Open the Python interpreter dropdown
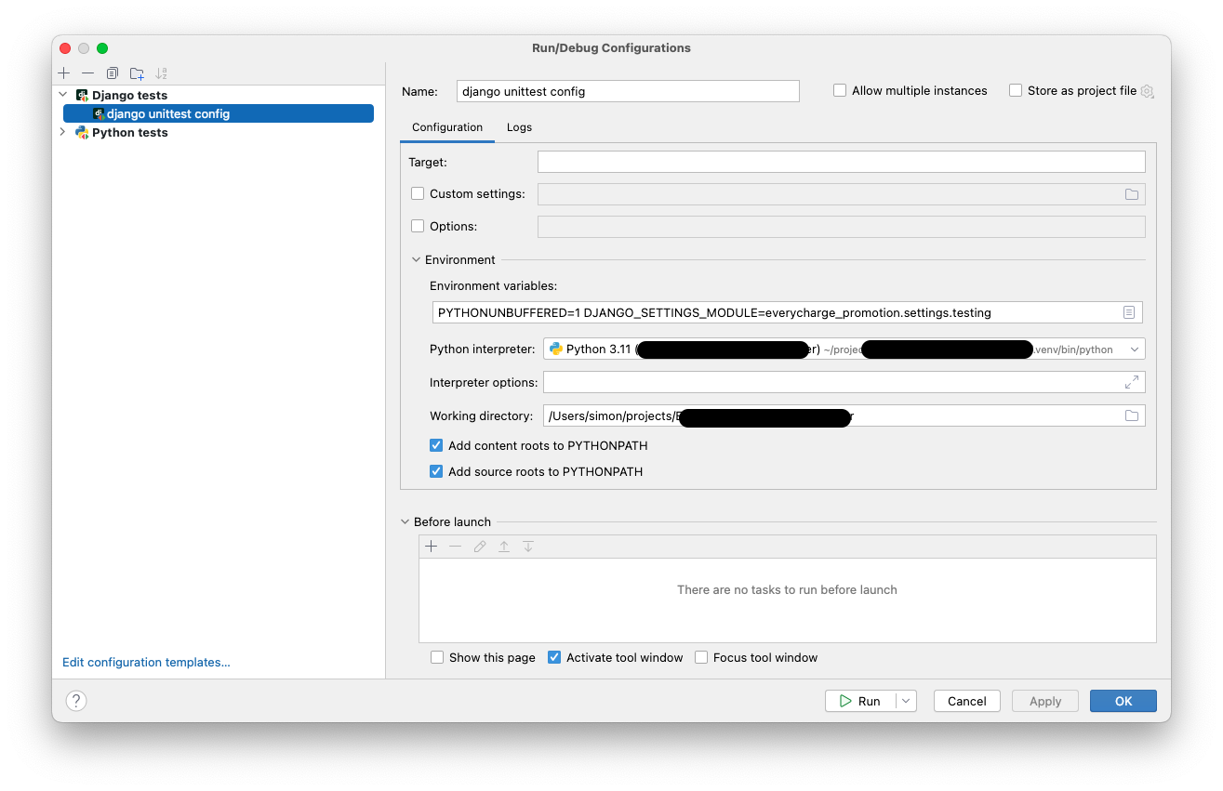 tap(1134, 349)
